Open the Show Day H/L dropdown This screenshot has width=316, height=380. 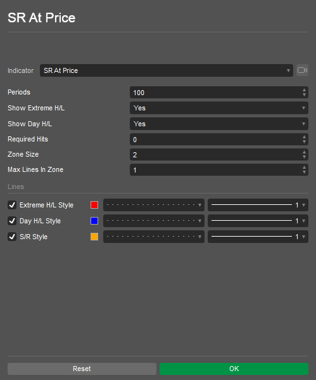(x=219, y=124)
